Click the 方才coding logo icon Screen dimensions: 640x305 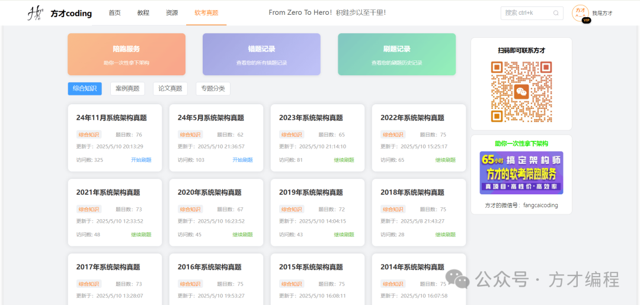click(35, 13)
